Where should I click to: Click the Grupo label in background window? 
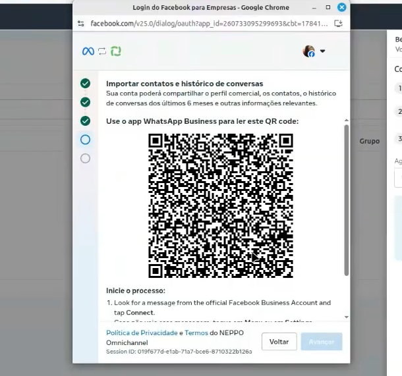click(x=370, y=141)
